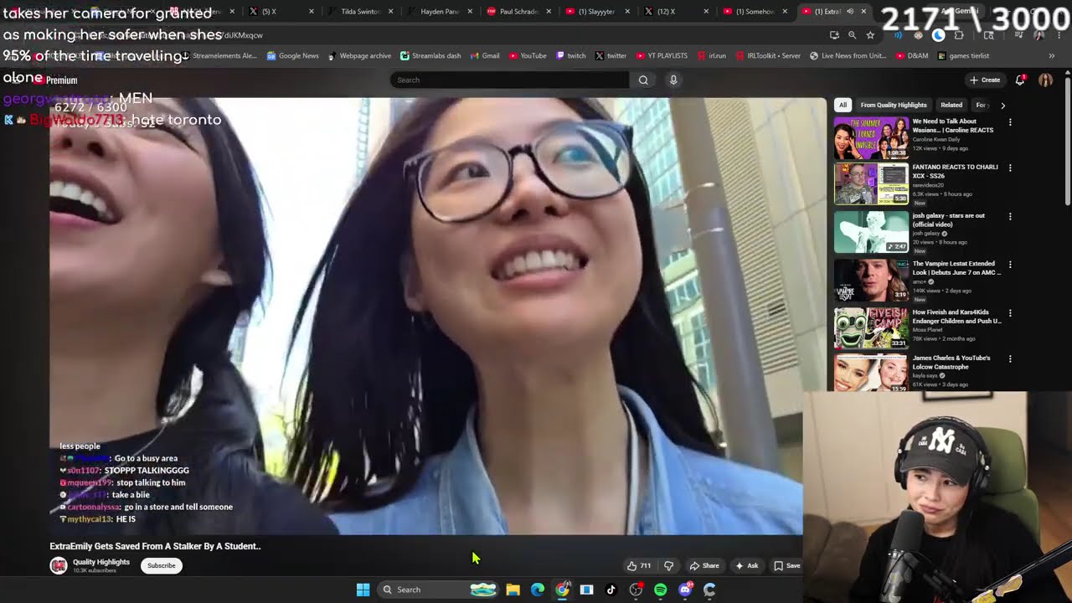Image resolution: width=1072 pixels, height=603 pixels.
Task: Open YouTube notifications bell
Action: [x=1020, y=80]
